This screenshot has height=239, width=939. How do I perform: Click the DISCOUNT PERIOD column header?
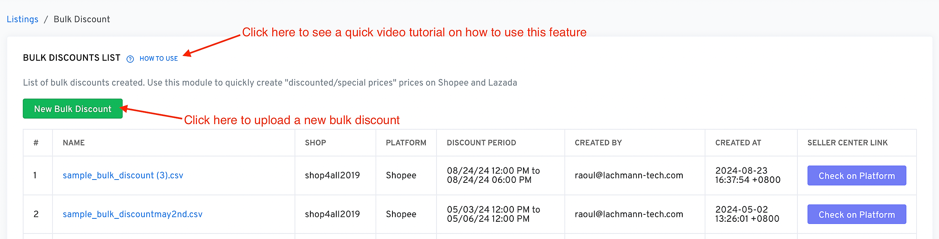tap(481, 143)
